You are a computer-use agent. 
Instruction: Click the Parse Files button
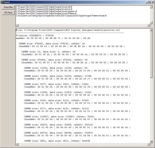coord(8,7)
